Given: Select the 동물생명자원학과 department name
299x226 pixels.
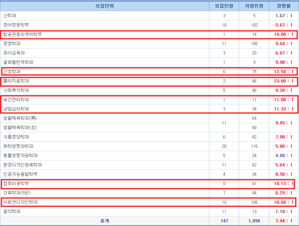Looking at the screenshot, I should [20, 155].
